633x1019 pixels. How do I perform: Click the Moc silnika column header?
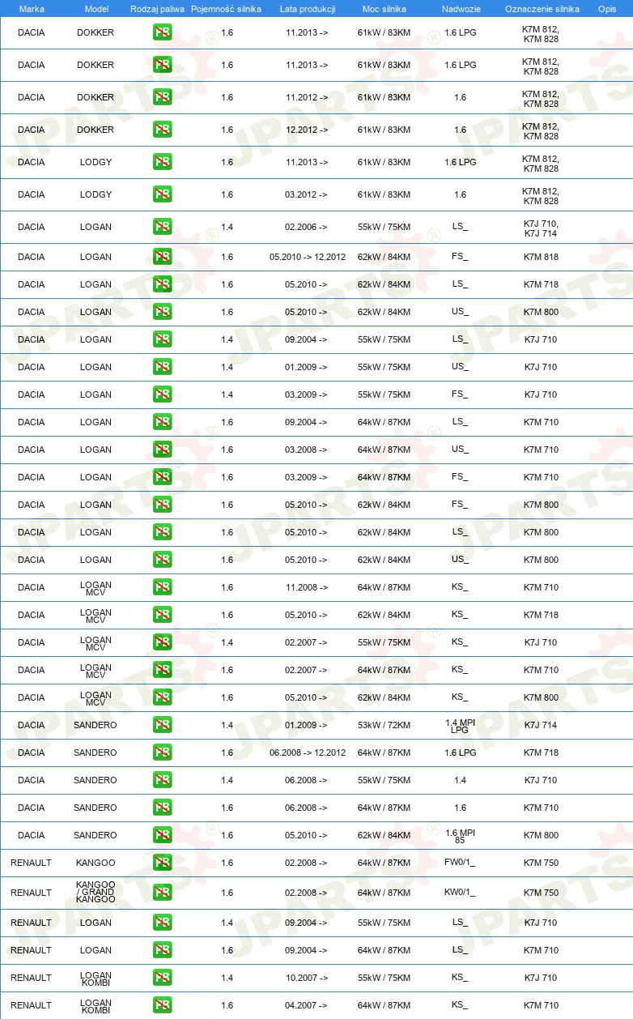tap(384, 9)
